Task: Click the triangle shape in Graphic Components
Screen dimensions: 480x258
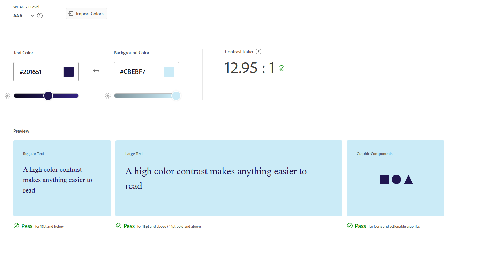Action: pos(408,180)
